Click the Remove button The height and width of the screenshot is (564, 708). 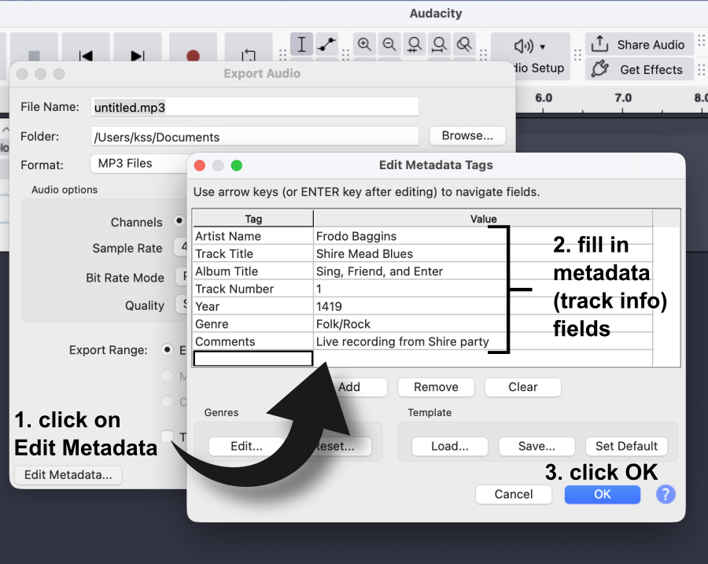pos(436,387)
